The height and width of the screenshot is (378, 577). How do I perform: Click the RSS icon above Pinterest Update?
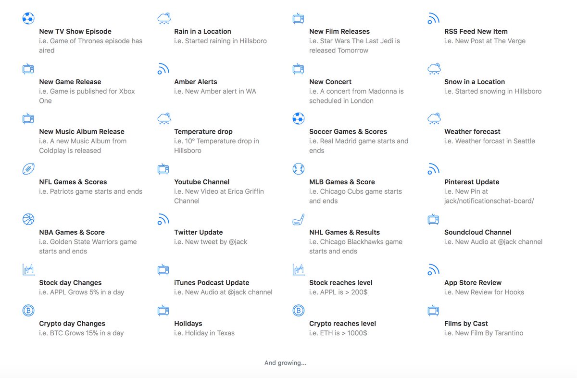pyautogui.click(x=433, y=169)
